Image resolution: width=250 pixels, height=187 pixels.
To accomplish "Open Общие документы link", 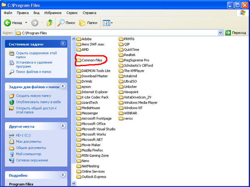I will click(x=31, y=148).
